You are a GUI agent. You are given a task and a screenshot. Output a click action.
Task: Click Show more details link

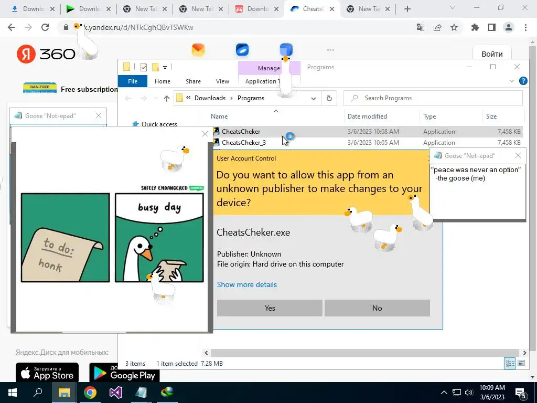coord(247,284)
